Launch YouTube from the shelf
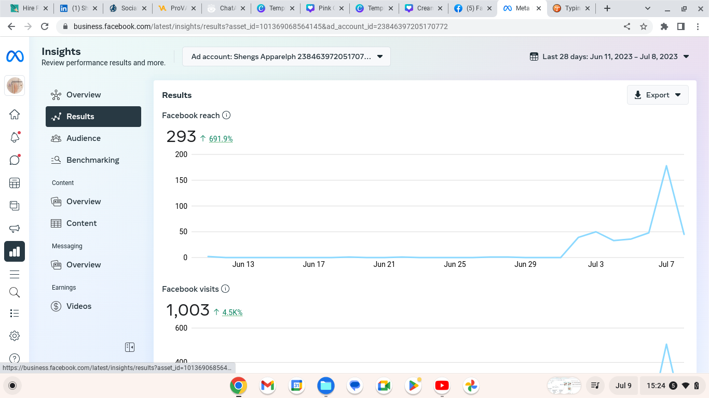 442,386
